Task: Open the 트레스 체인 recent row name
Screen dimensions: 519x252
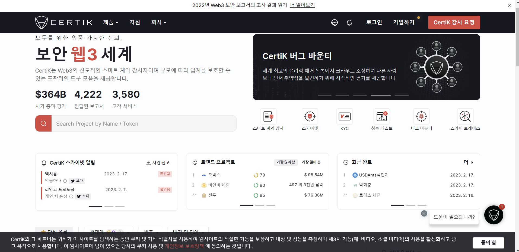Action: [x=370, y=195]
